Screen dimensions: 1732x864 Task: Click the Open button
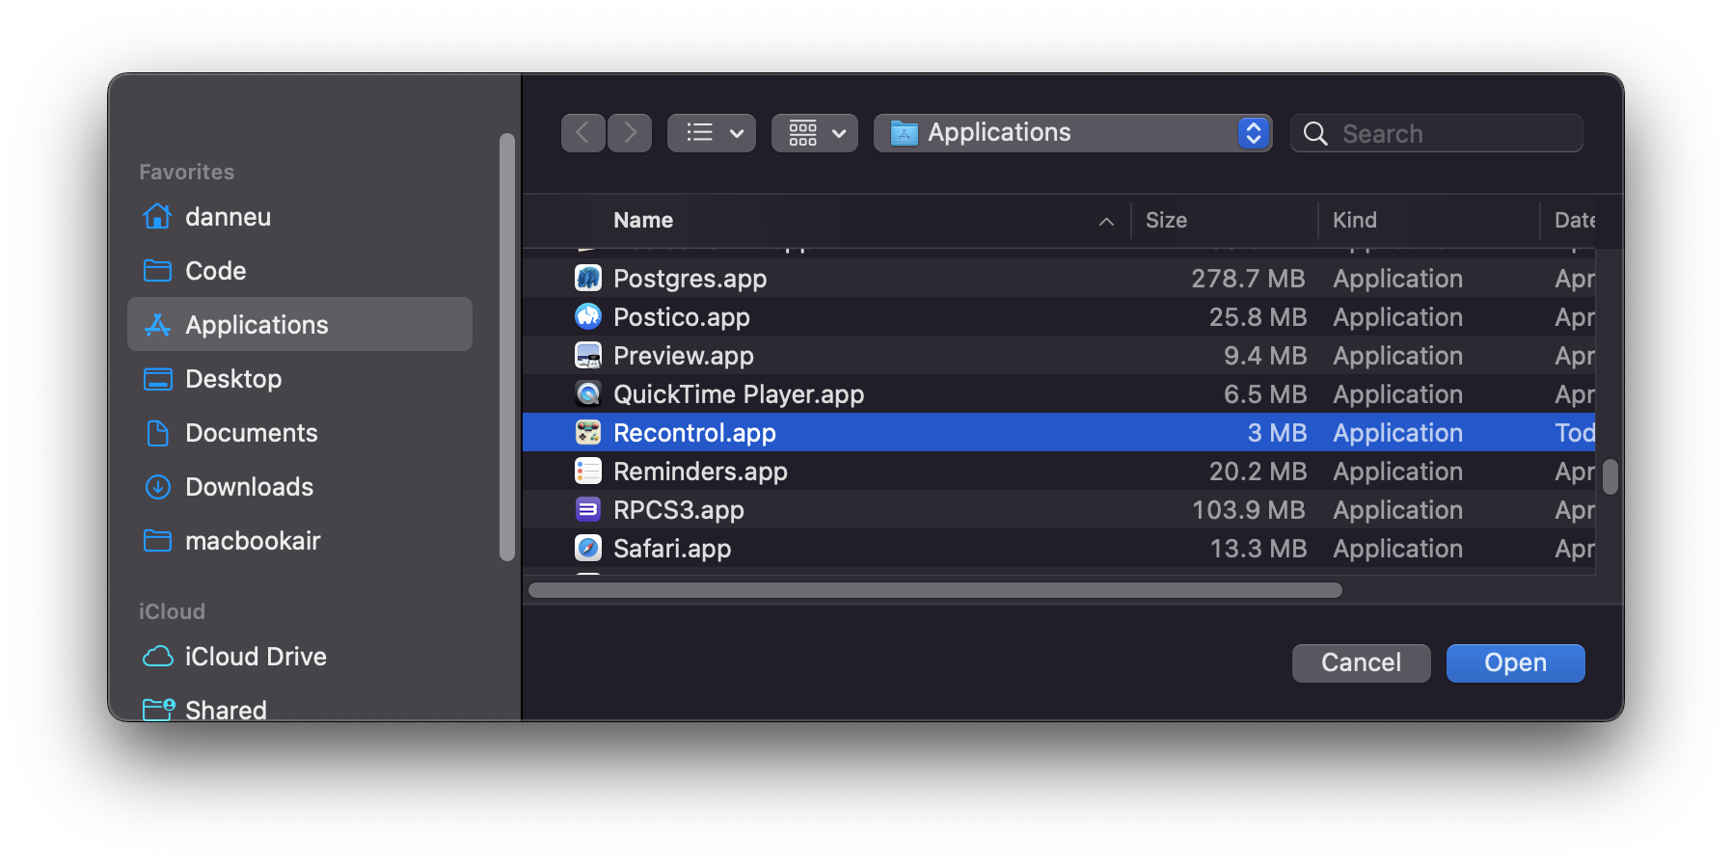click(1515, 662)
